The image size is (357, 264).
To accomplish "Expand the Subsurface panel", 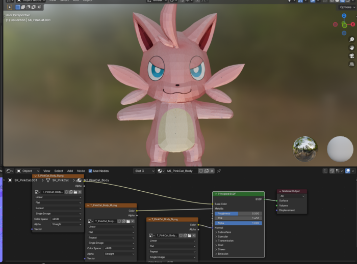I will click(x=223, y=232).
